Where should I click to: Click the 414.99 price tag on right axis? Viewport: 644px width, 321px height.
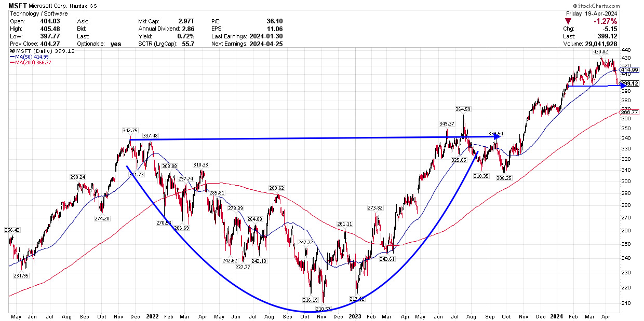pyautogui.click(x=630, y=69)
